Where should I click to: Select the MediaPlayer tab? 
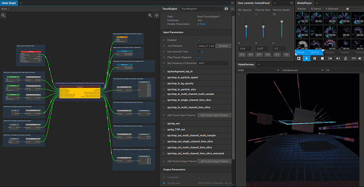pyautogui.click(x=304, y=3)
